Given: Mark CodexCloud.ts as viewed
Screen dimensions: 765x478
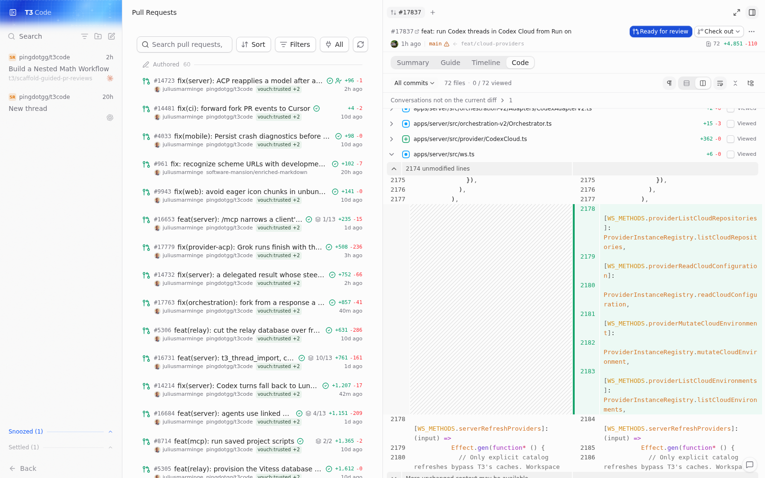Looking at the screenshot, I should click(731, 139).
